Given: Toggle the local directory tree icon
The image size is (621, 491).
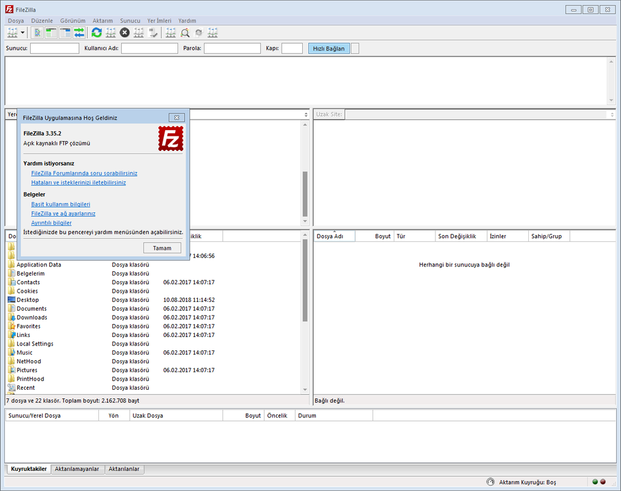Looking at the screenshot, I should click(x=51, y=33).
